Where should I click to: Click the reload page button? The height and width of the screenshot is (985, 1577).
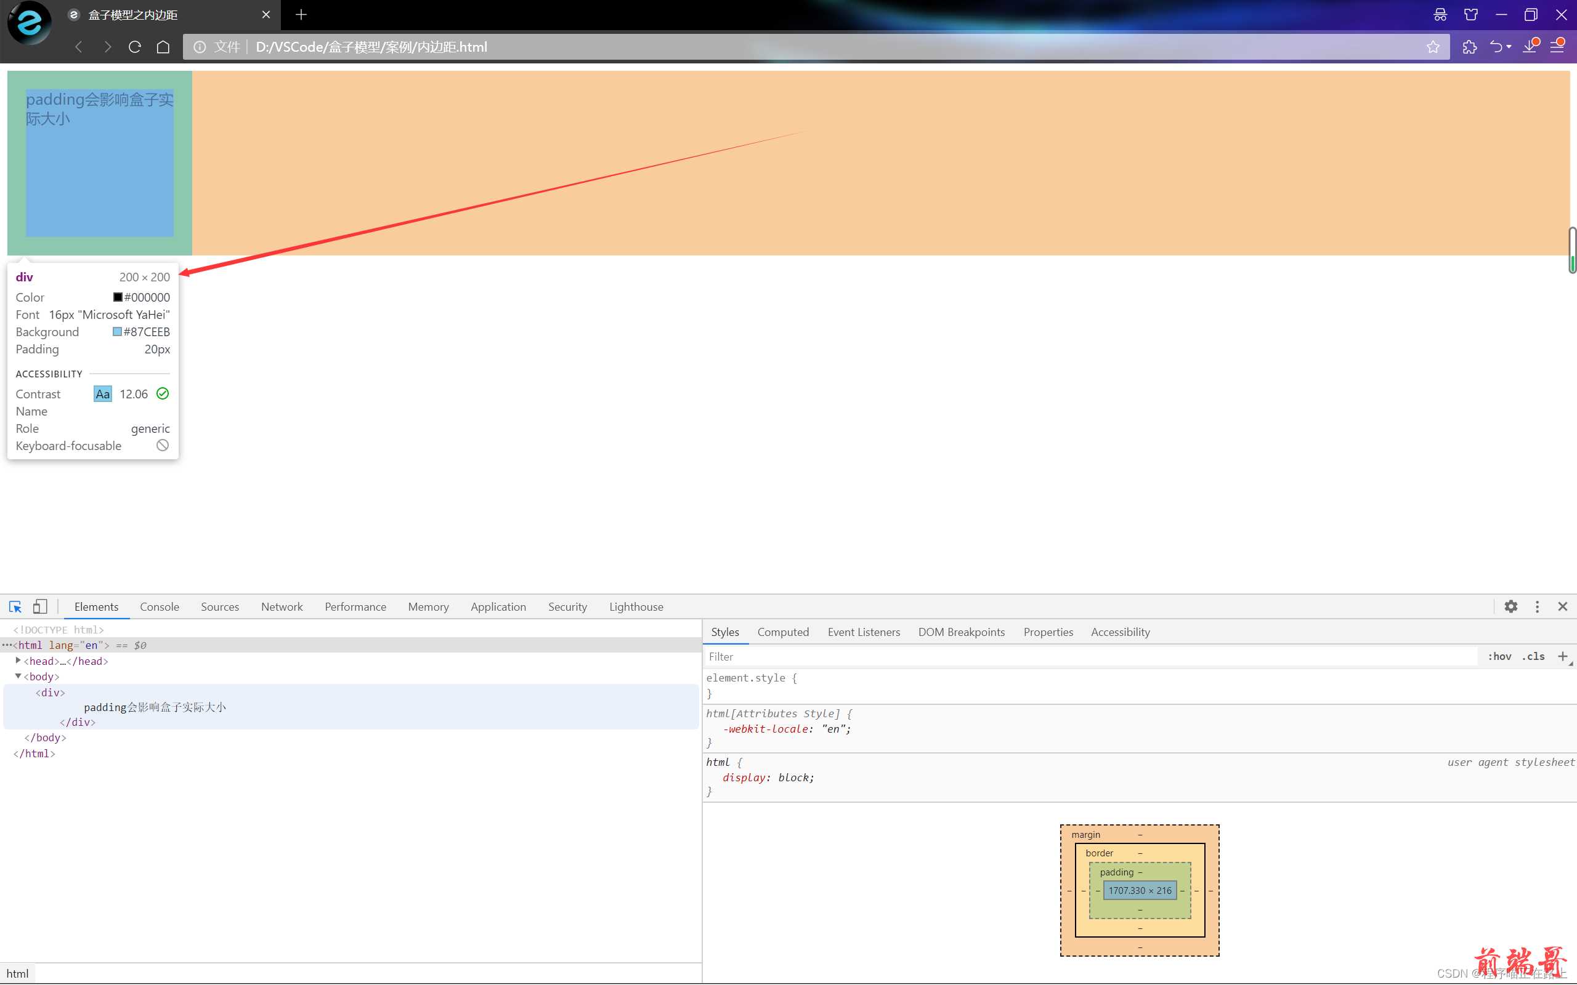coord(134,47)
